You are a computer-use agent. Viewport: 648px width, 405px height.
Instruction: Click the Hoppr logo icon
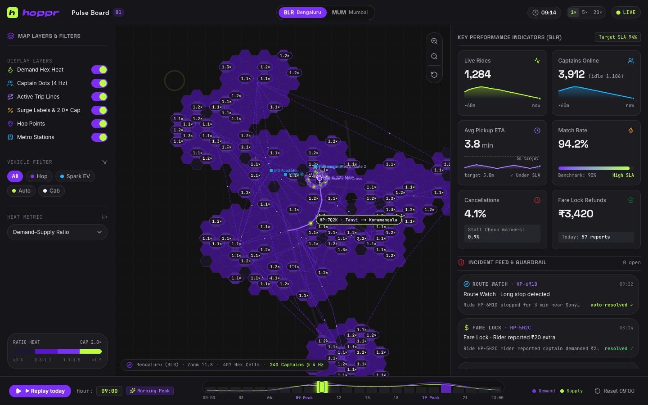(13, 13)
